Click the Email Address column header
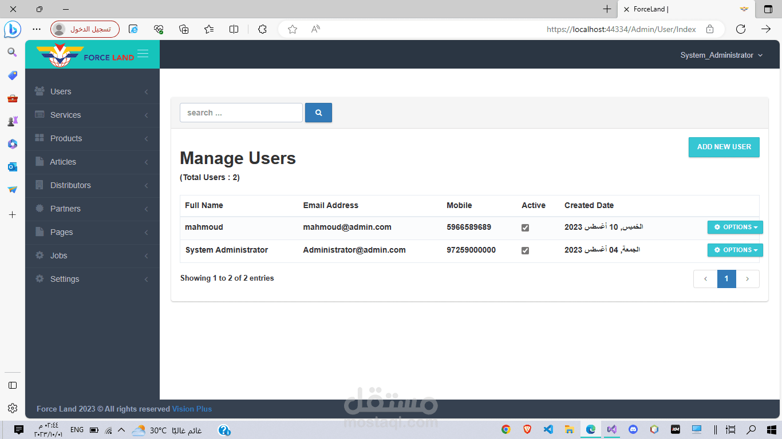 331,205
